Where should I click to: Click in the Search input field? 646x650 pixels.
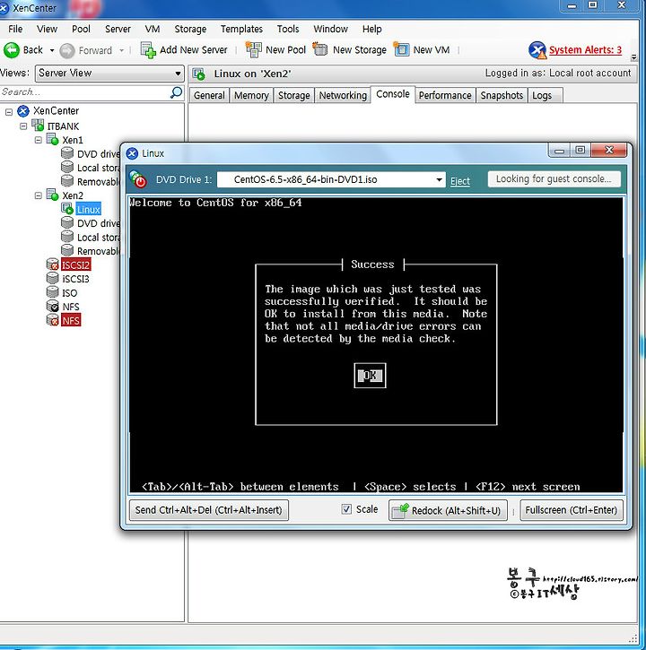pyautogui.click(x=84, y=92)
